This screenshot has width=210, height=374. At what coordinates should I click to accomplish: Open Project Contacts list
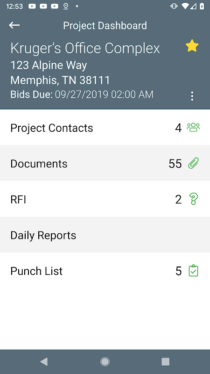pyautogui.click(x=105, y=127)
